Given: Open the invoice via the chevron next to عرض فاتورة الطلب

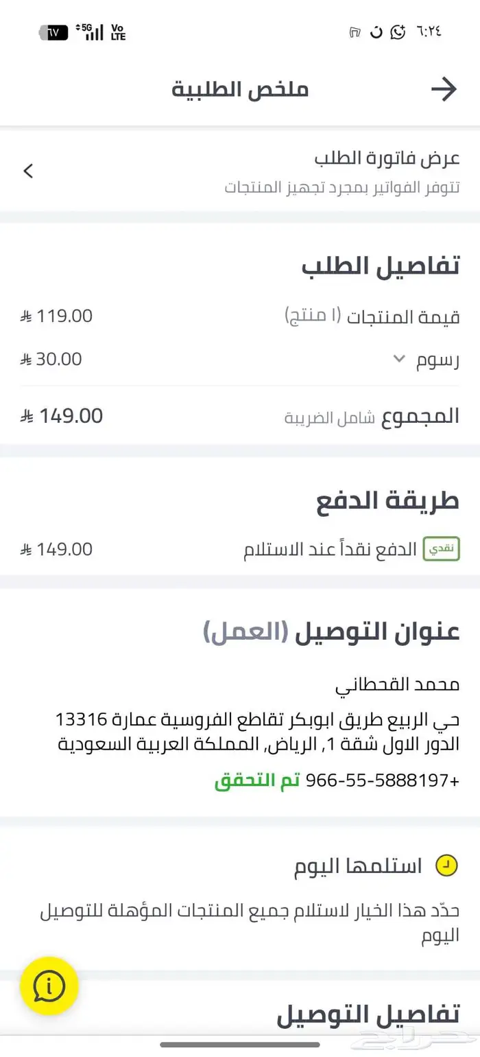Looking at the screenshot, I should click(28, 171).
